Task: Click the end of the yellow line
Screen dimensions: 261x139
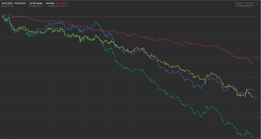Action: (x=253, y=97)
